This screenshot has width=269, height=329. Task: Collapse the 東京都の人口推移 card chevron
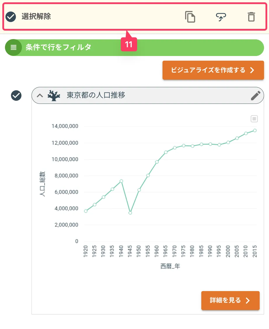point(40,96)
